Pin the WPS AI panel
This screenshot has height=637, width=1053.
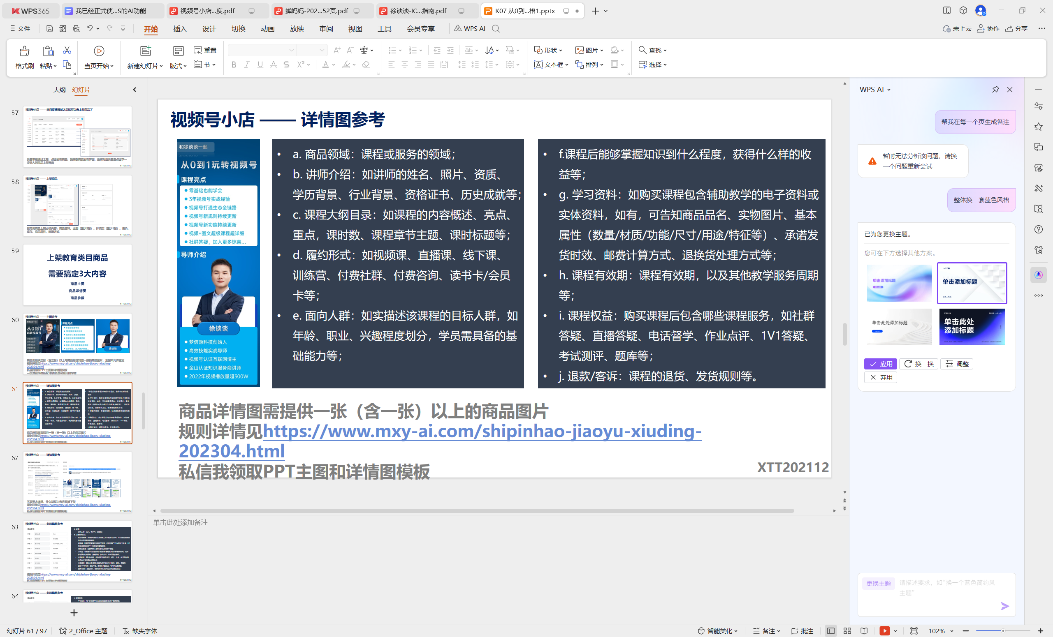click(995, 90)
